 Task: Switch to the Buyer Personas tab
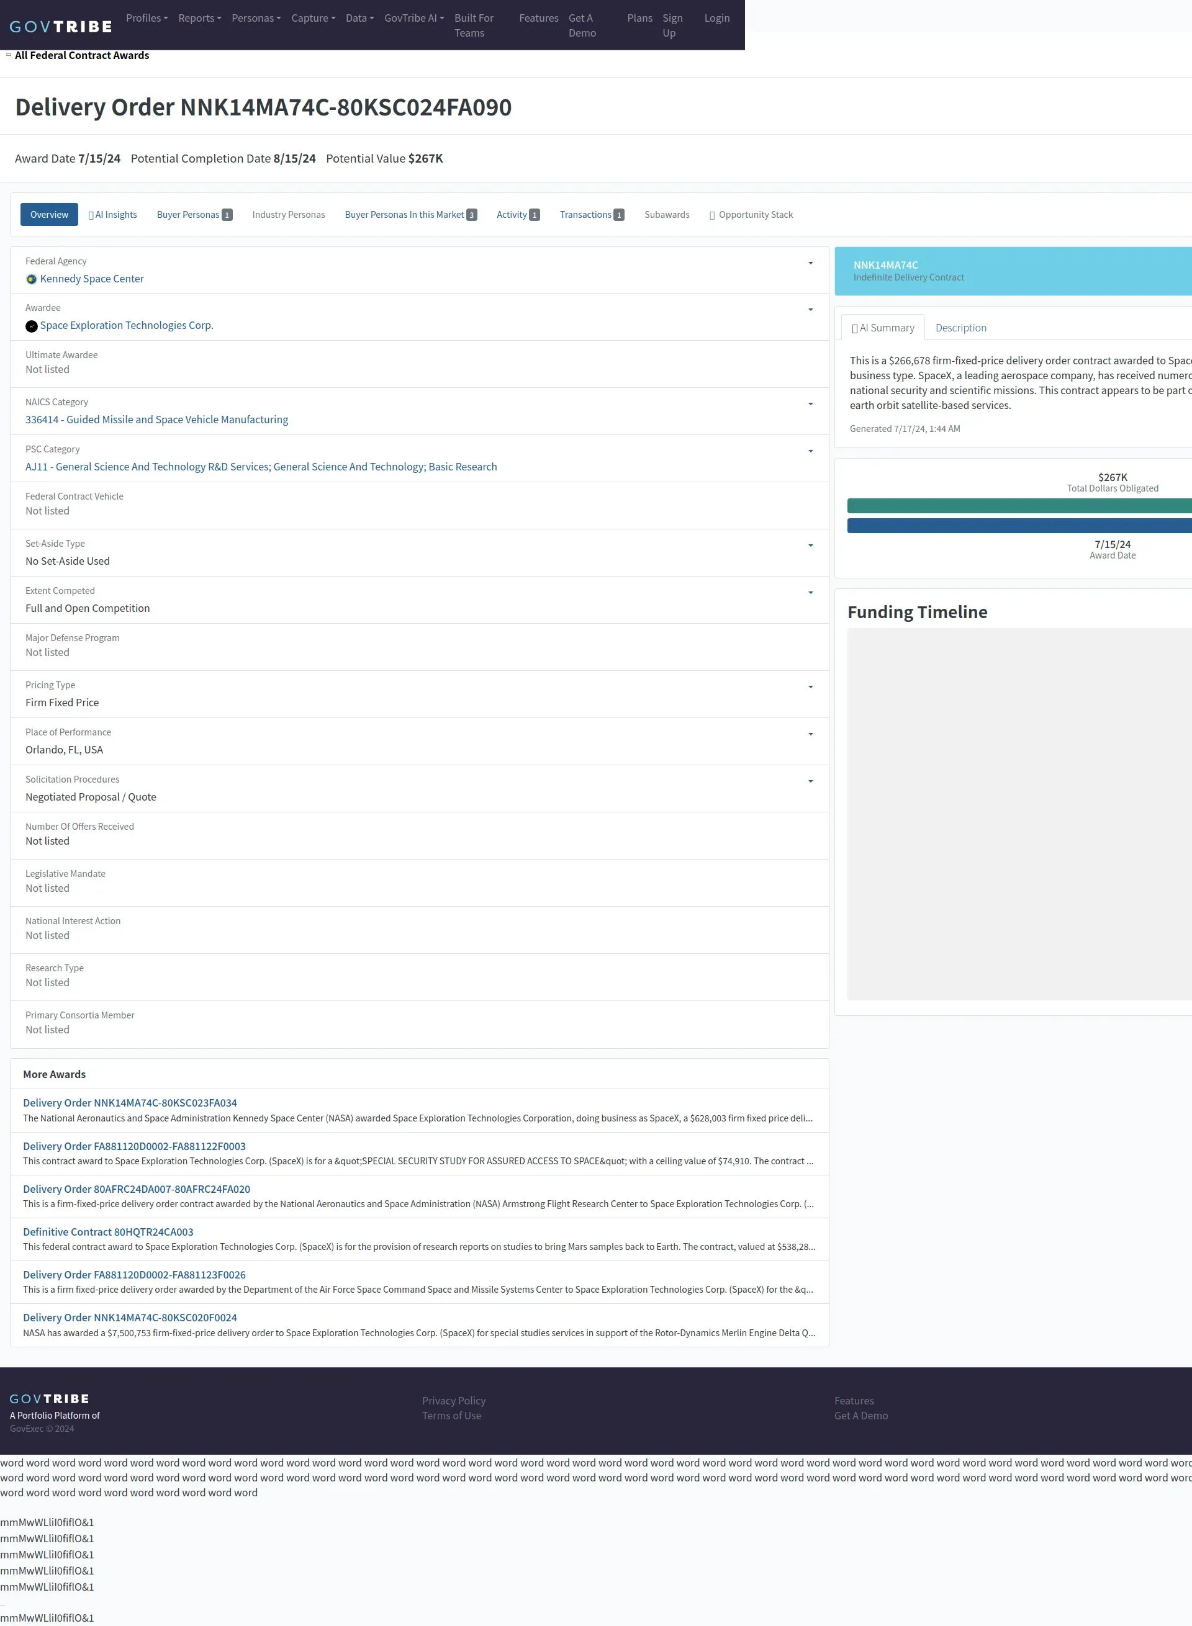[194, 215]
